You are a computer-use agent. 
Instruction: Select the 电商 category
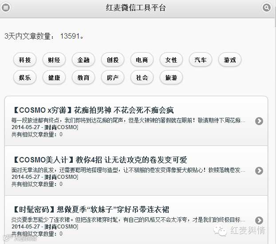[142, 60]
